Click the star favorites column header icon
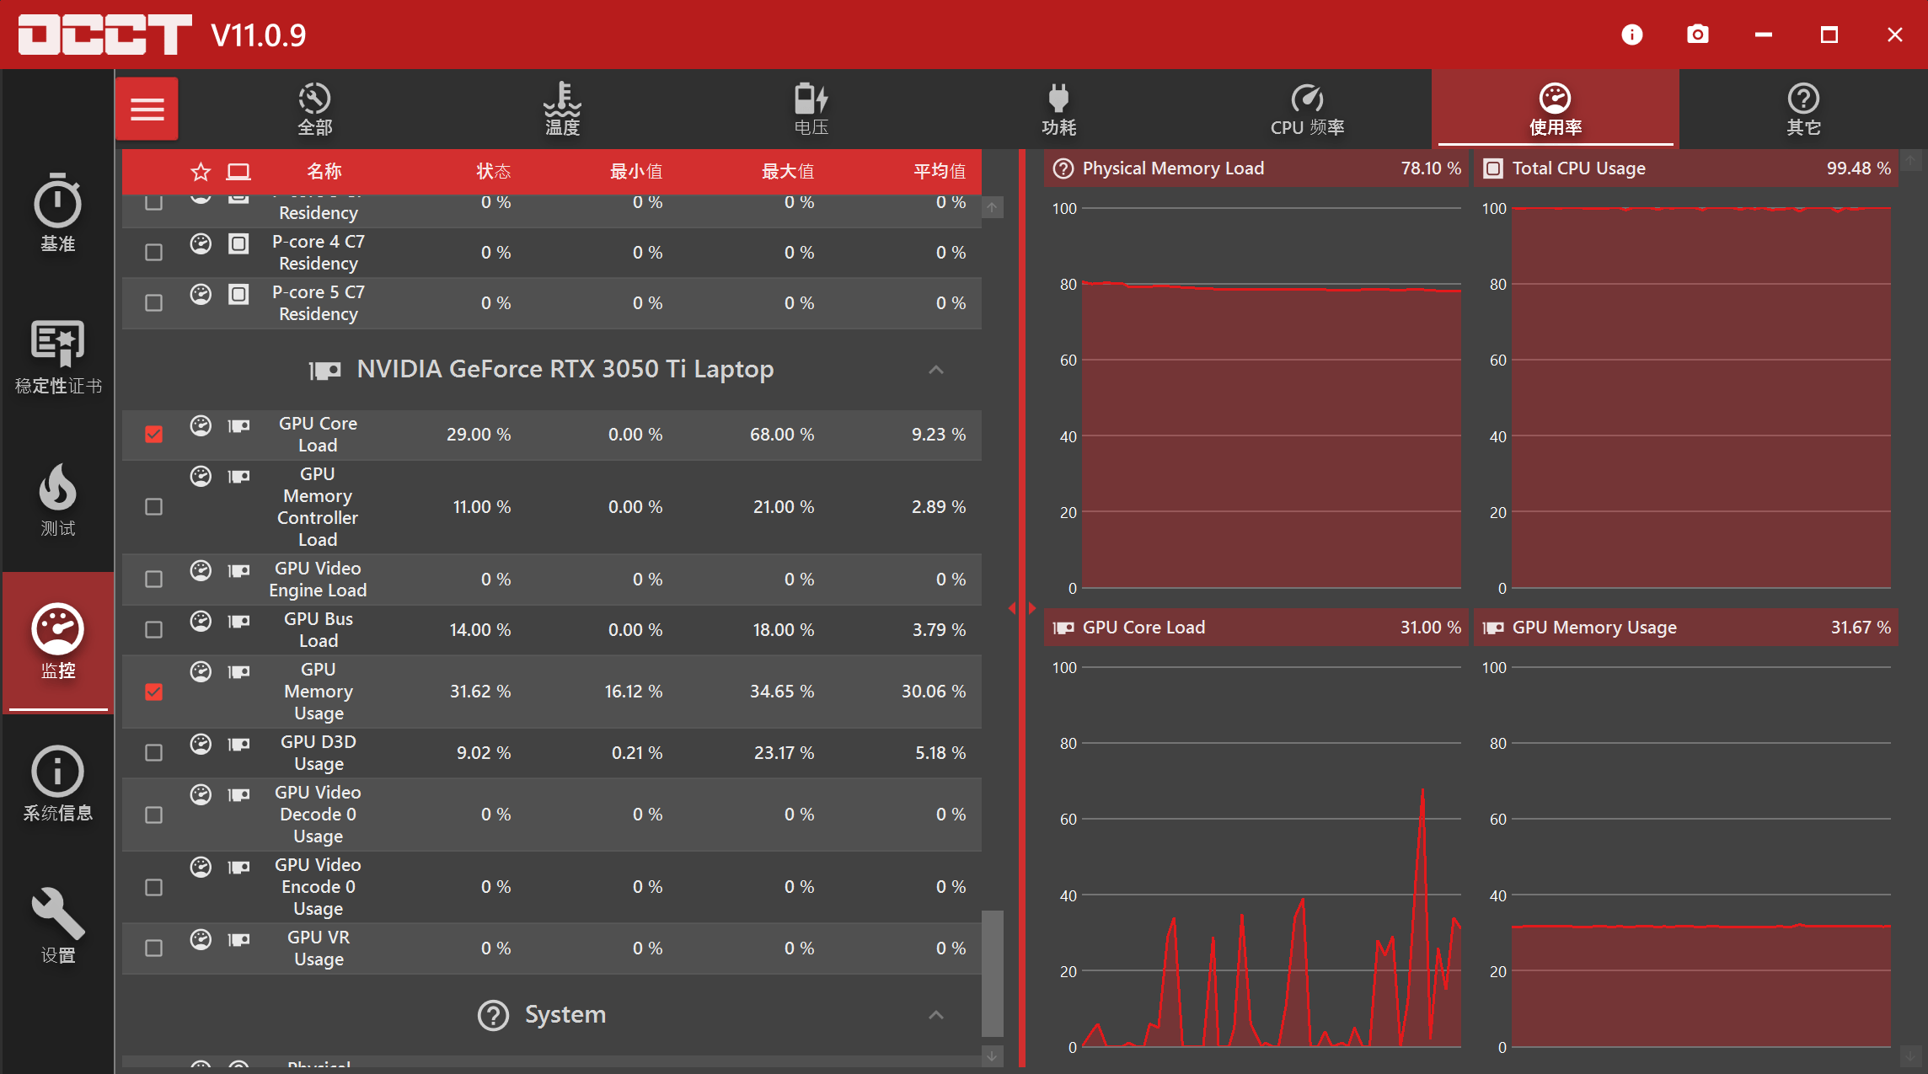1928x1074 pixels. [x=201, y=172]
